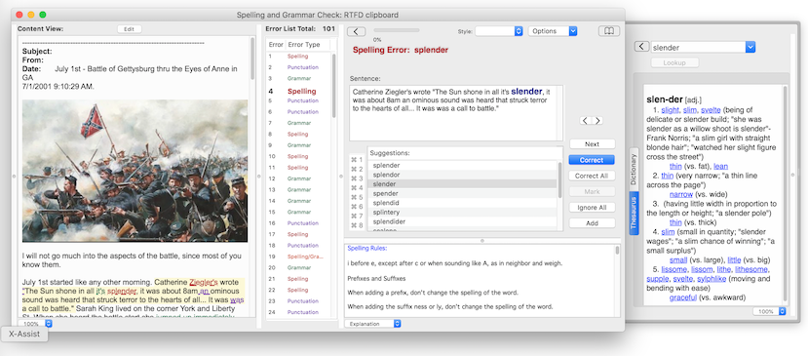Select the suggestion splendider

coord(462,221)
